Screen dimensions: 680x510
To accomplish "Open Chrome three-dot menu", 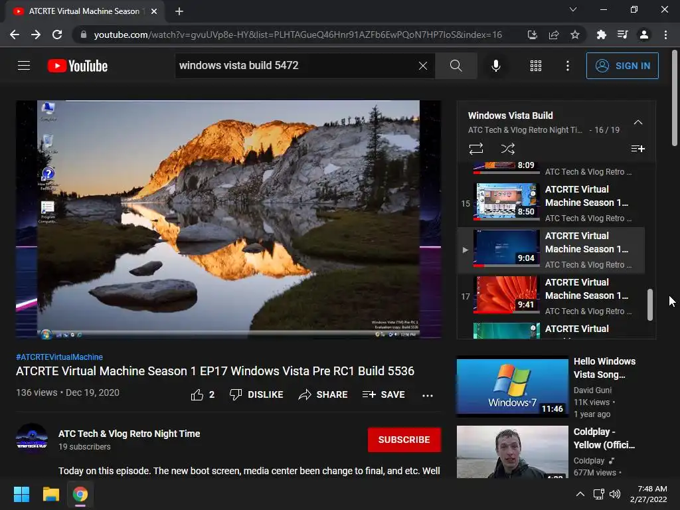I will [665, 35].
